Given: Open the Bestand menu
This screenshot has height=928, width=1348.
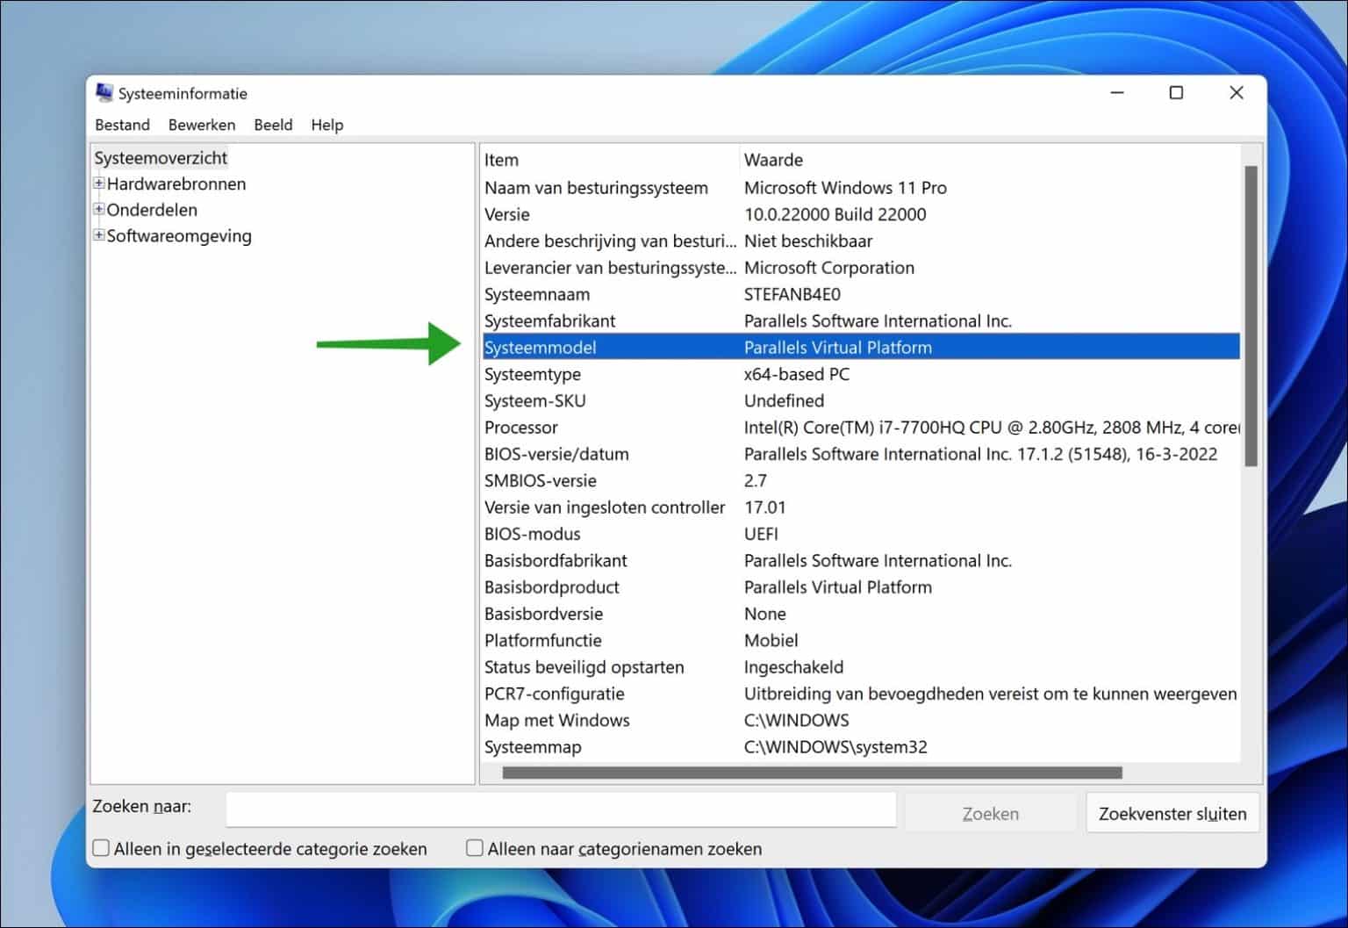Looking at the screenshot, I should coord(122,125).
